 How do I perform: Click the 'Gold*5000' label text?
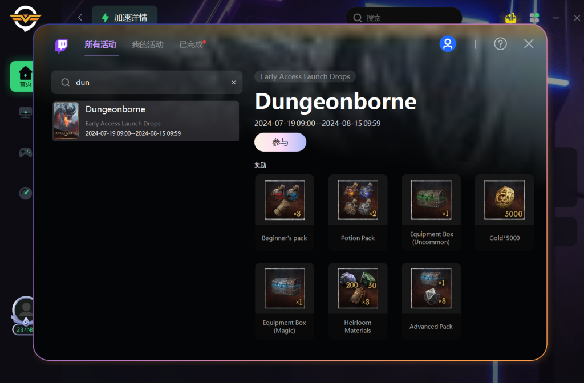click(504, 238)
